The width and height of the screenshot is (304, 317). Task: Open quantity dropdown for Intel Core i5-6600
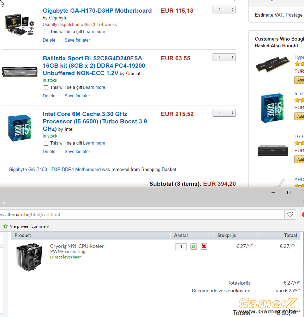[x=224, y=113]
